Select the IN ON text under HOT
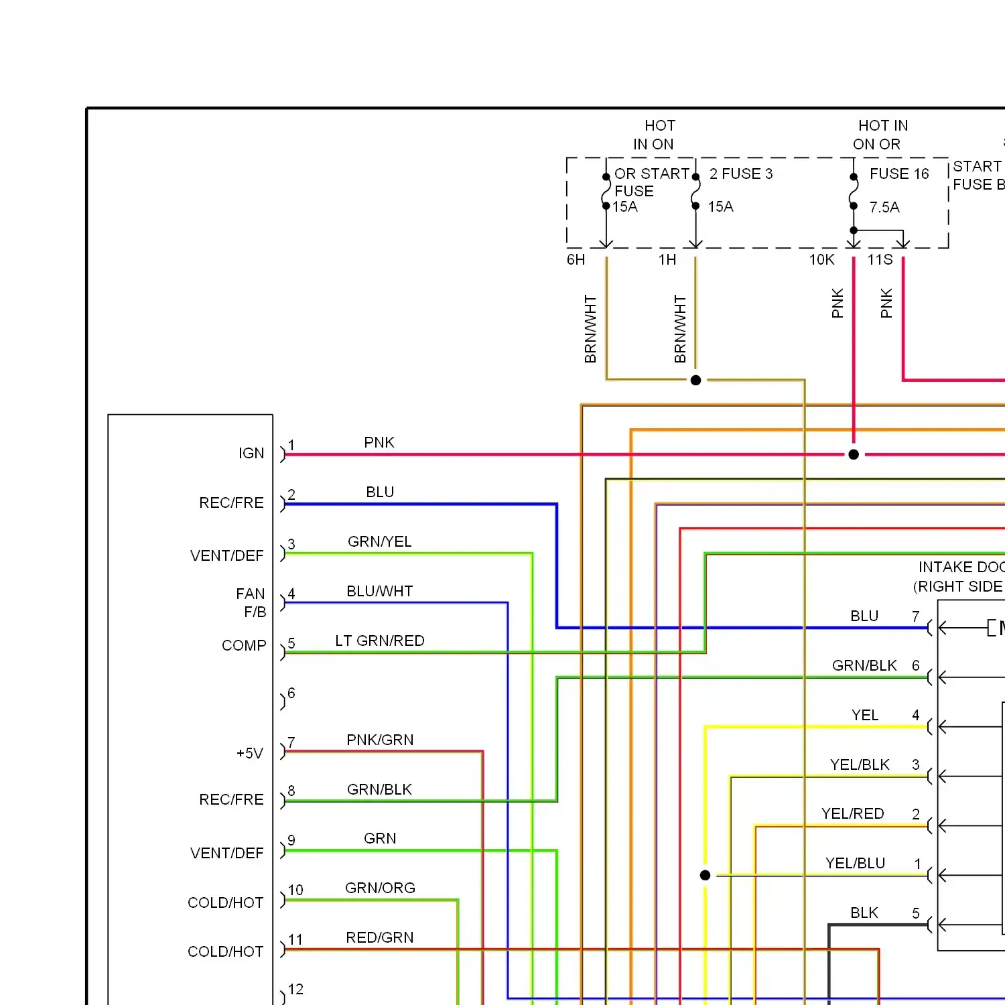 pyautogui.click(x=654, y=145)
